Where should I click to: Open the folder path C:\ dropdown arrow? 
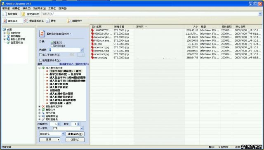[x=260, y=14]
